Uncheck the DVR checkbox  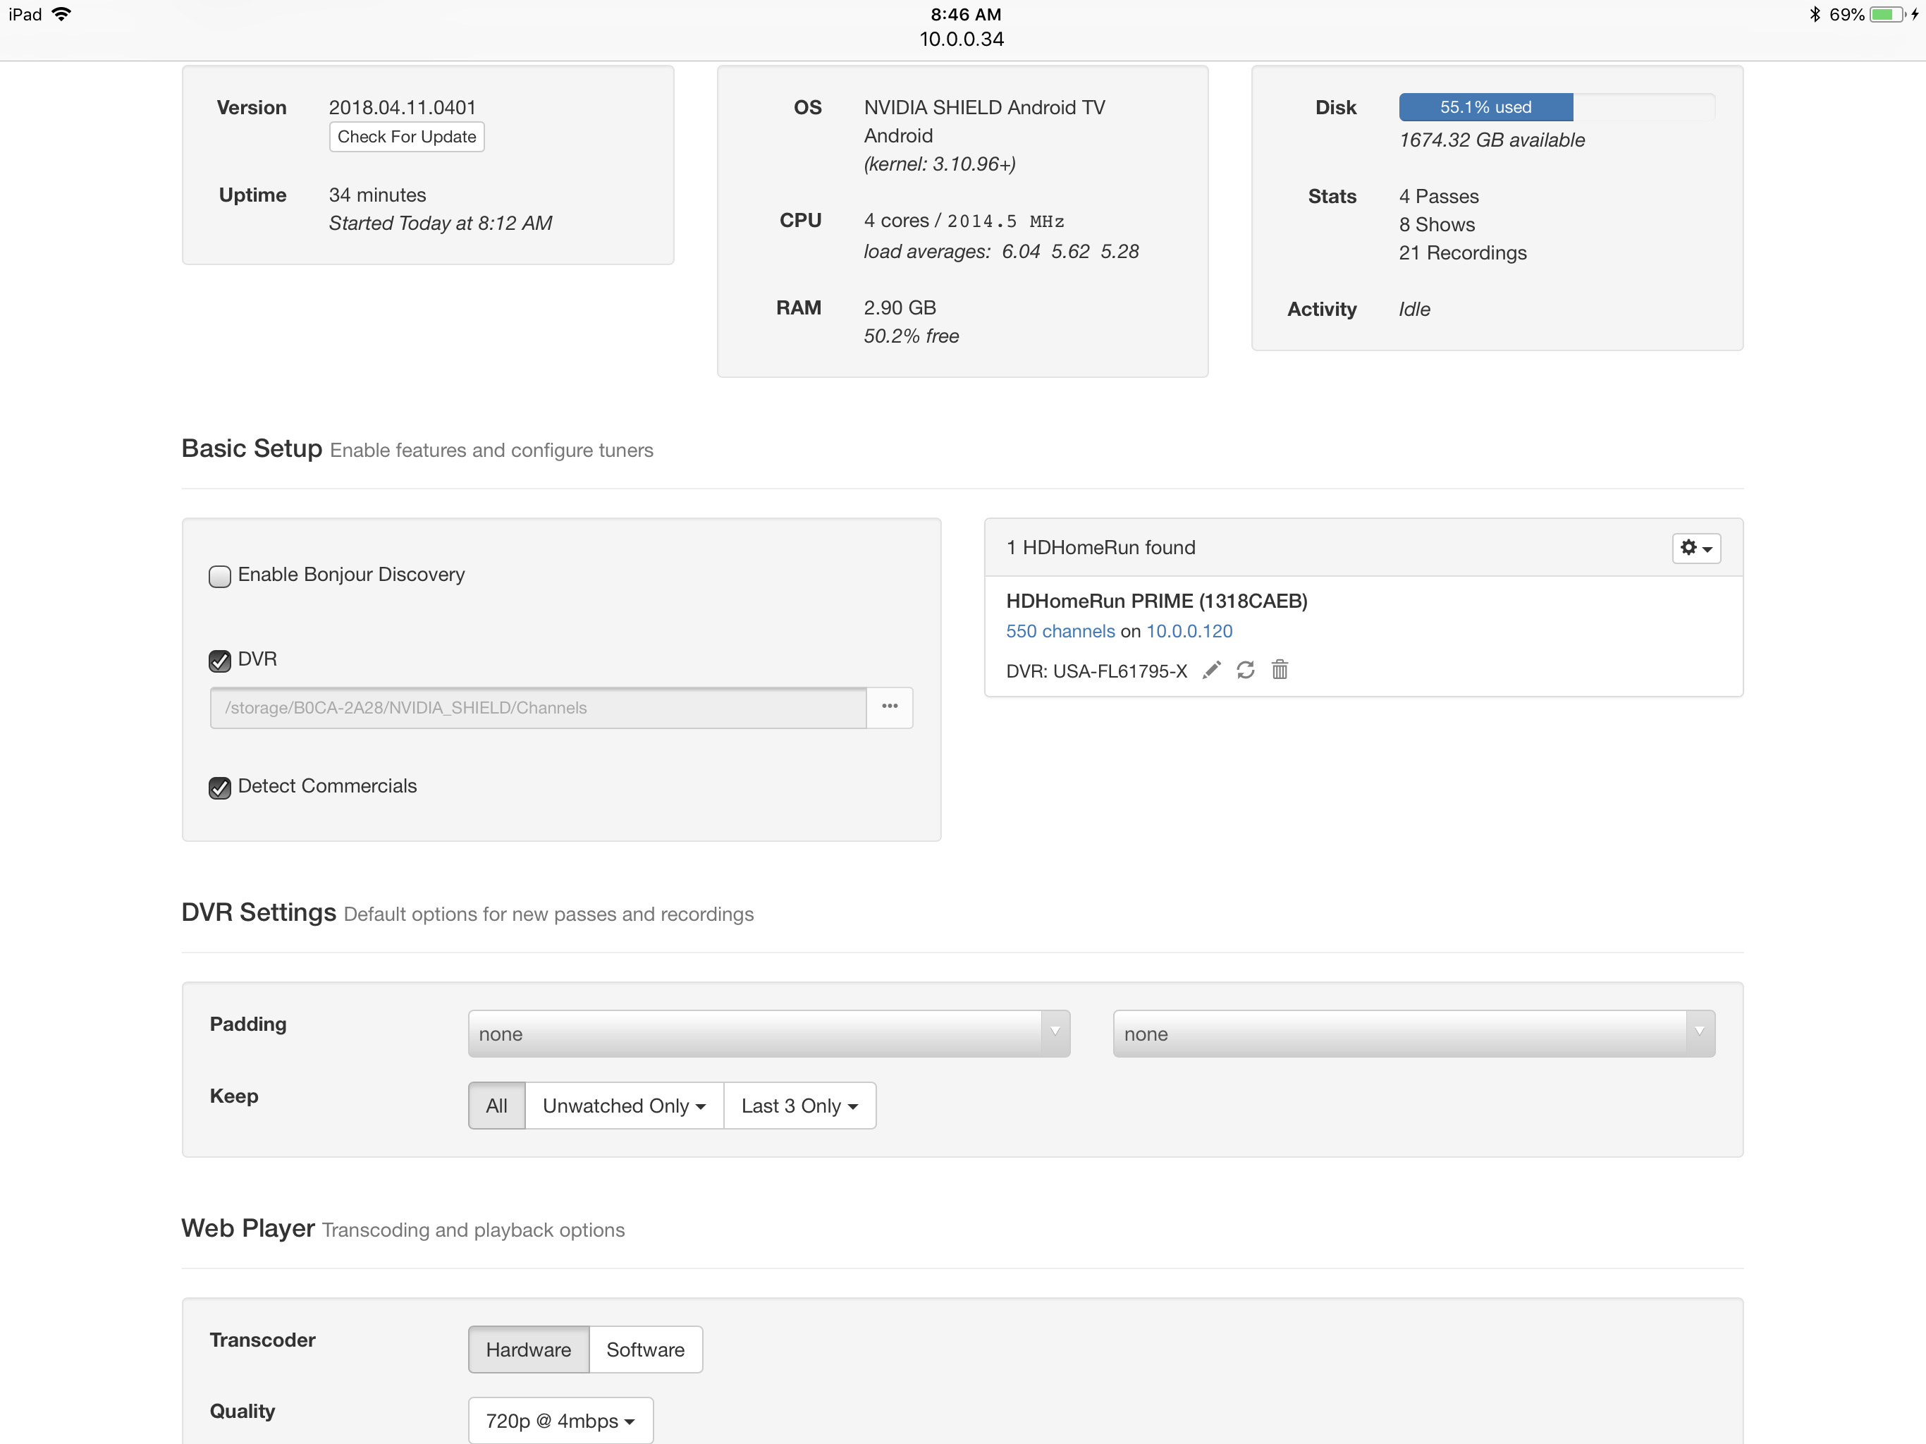219,660
